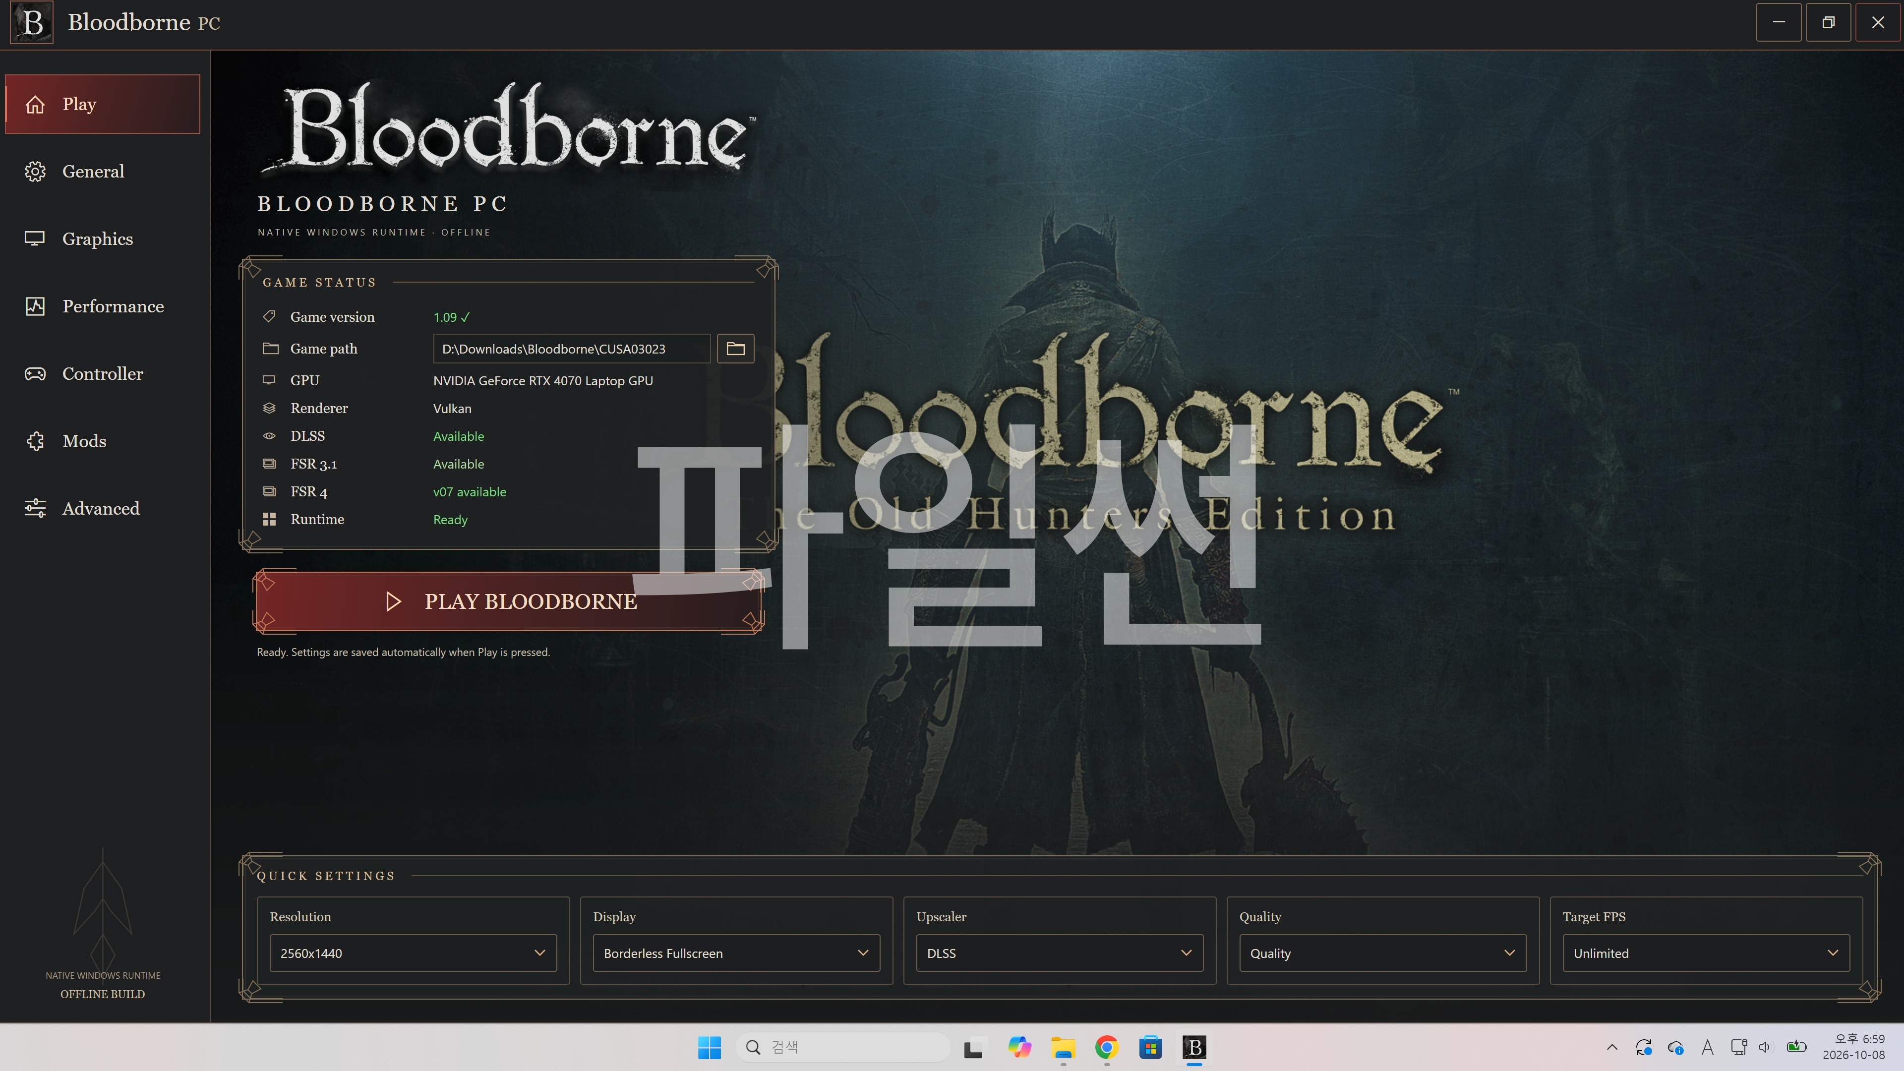
Task: Click the browse folder icon for game path
Action: pos(735,349)
